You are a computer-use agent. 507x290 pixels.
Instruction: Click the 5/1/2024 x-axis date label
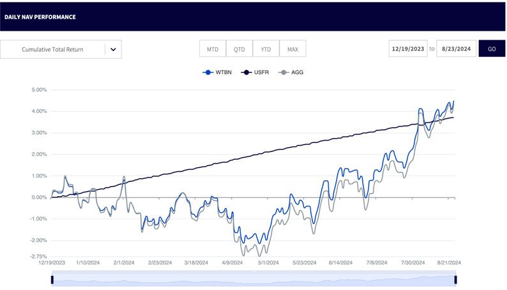click(x=268, y=263)
